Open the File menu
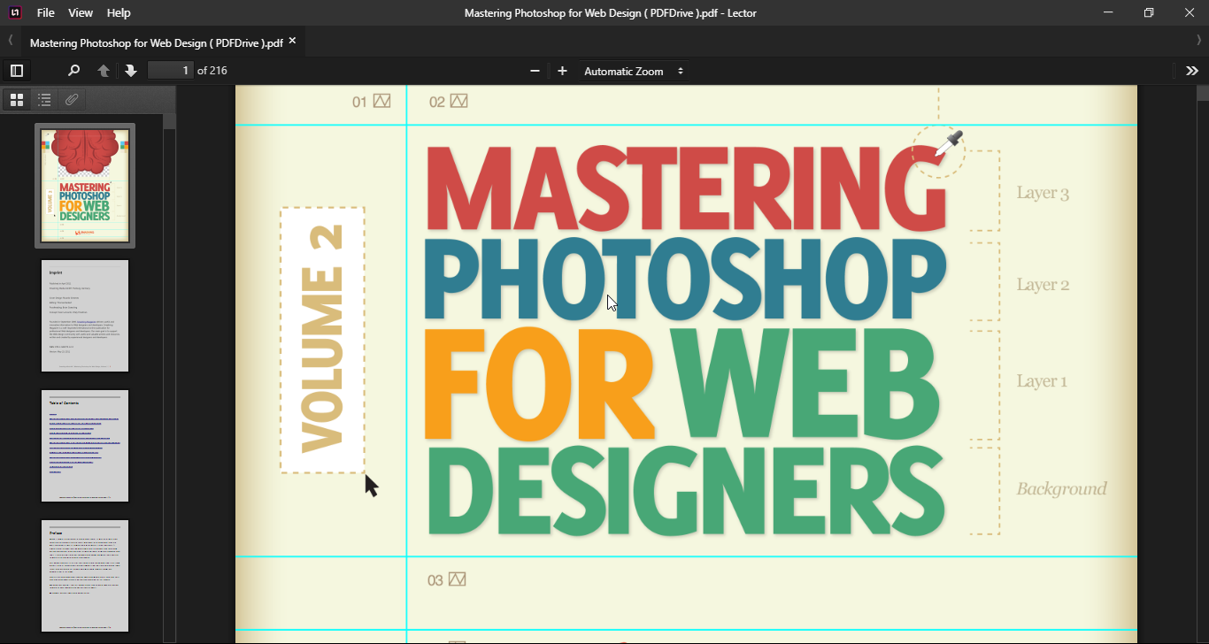Viewport: 1209px width, 644px height. [46, 12]
